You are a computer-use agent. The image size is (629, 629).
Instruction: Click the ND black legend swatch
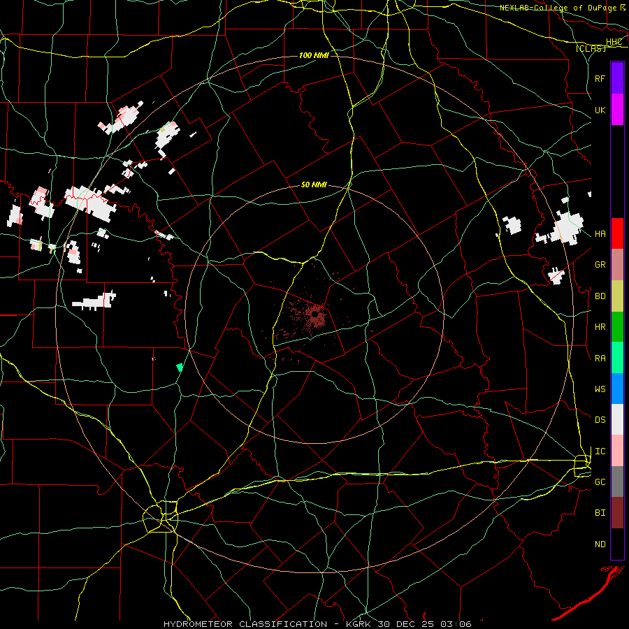pos(617,544)
